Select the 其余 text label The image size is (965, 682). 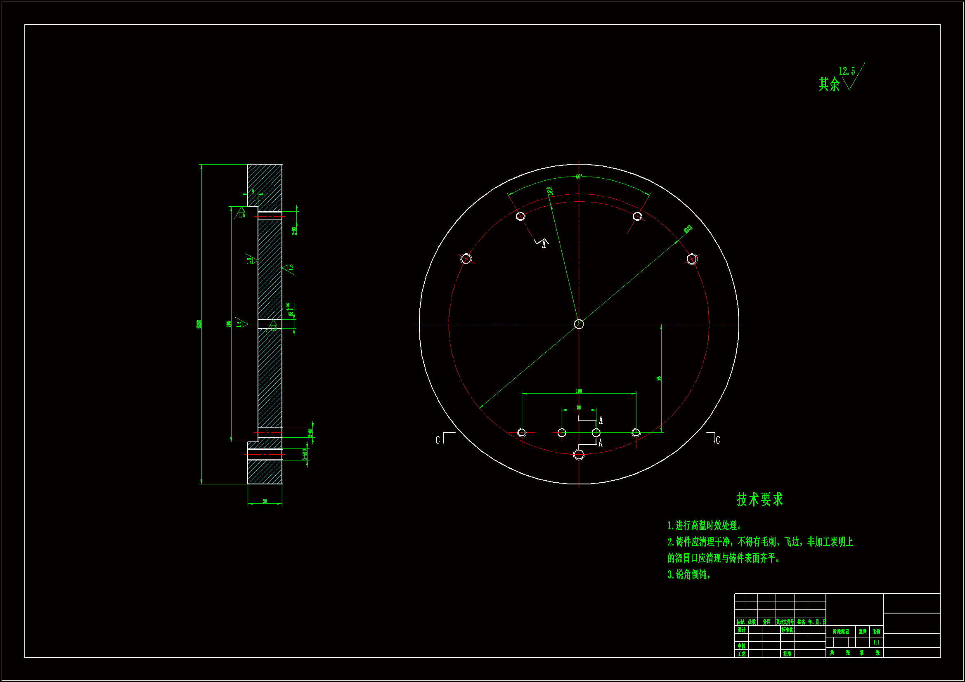(828, 85)
